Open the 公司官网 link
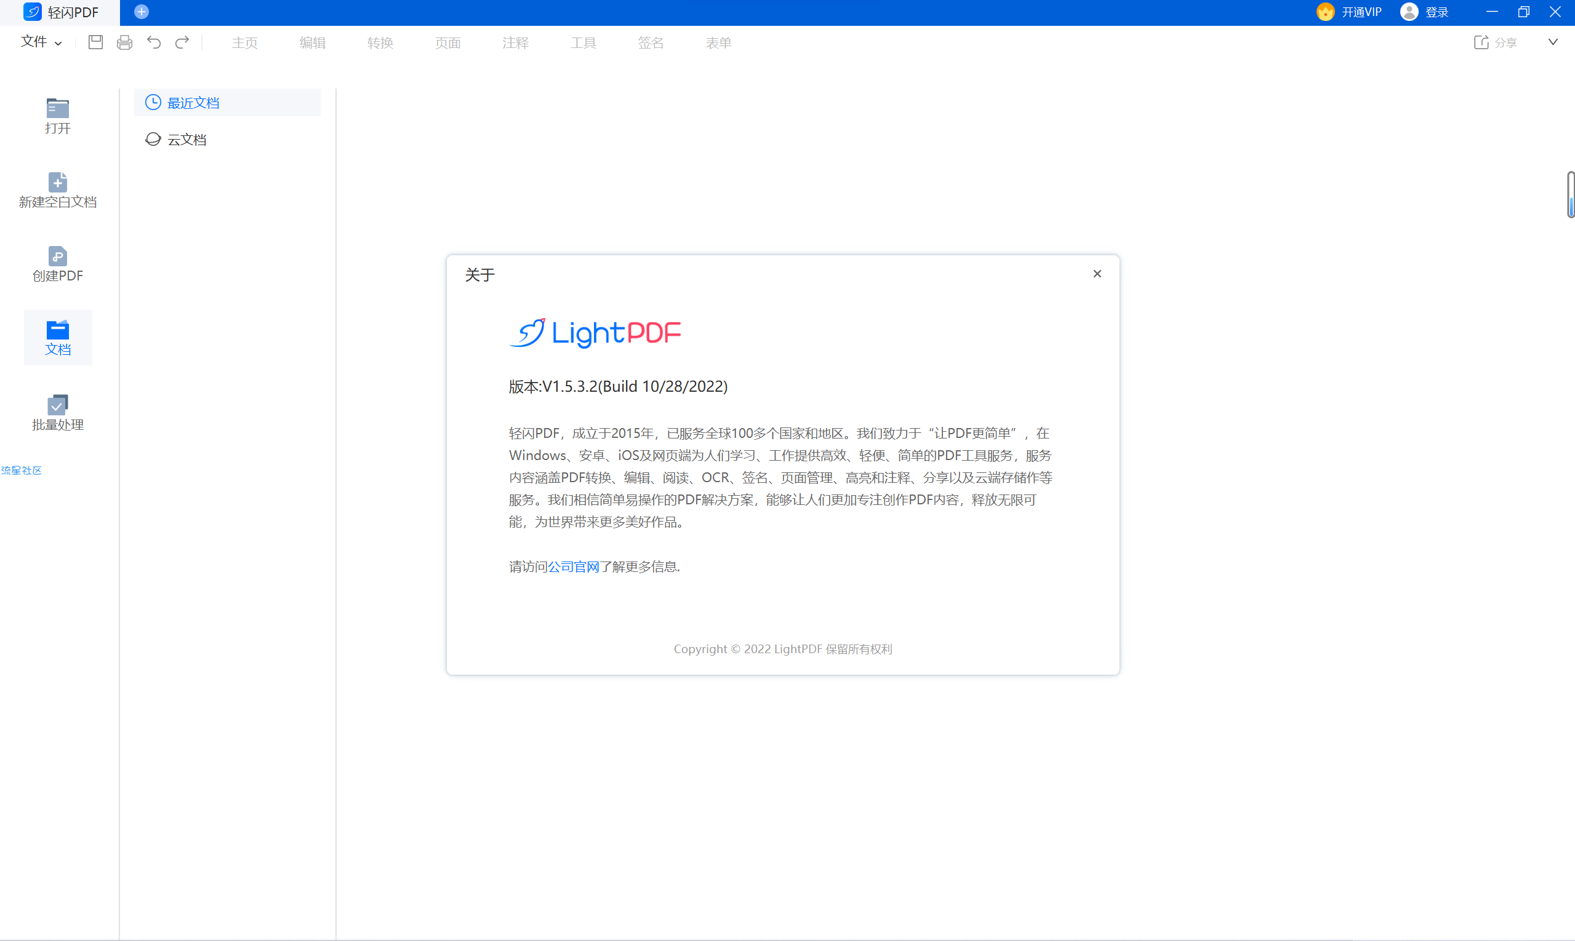The image size is (1575, 941). click(x=574, y=567)
